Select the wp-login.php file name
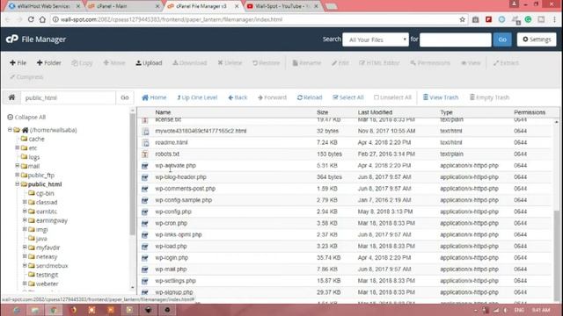Image resolution: width=563 pixels, height=316 pixels. (x=172, y=257)
